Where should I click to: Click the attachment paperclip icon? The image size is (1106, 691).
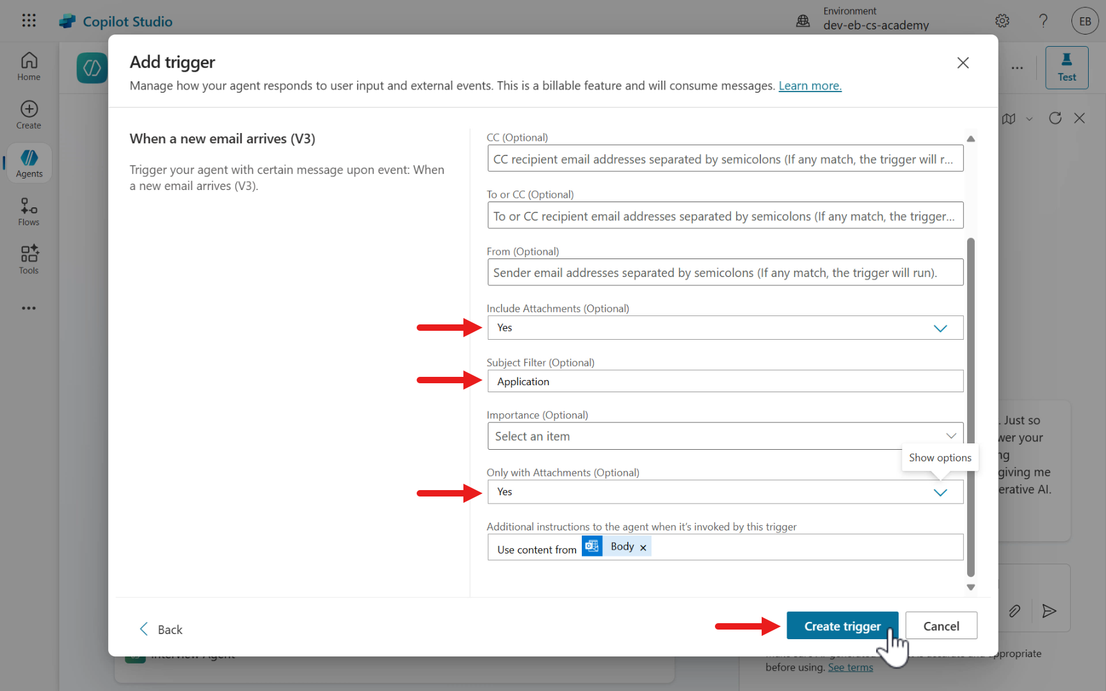tap(1014, 611)
